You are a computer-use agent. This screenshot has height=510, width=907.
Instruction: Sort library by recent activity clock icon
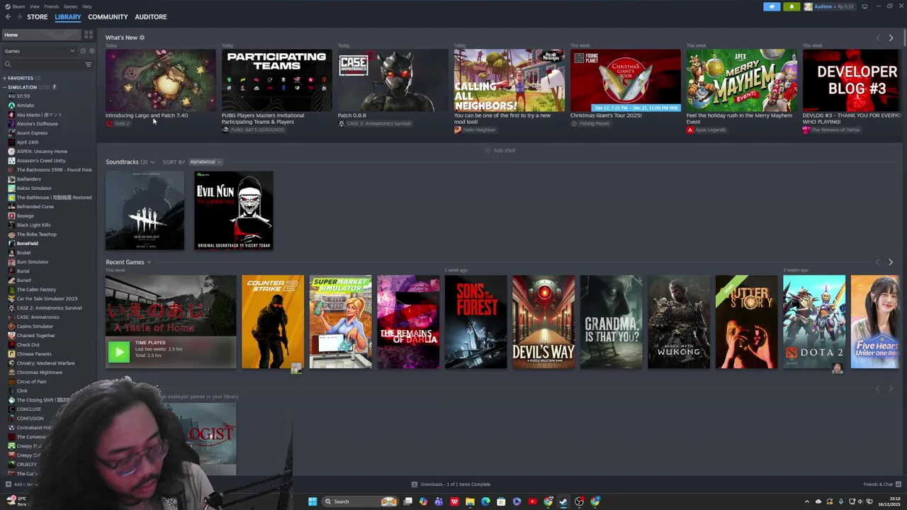[83, 51]
